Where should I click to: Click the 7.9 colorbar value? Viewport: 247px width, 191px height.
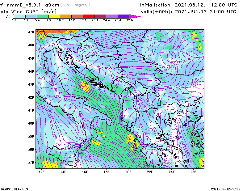coord(49,20)
